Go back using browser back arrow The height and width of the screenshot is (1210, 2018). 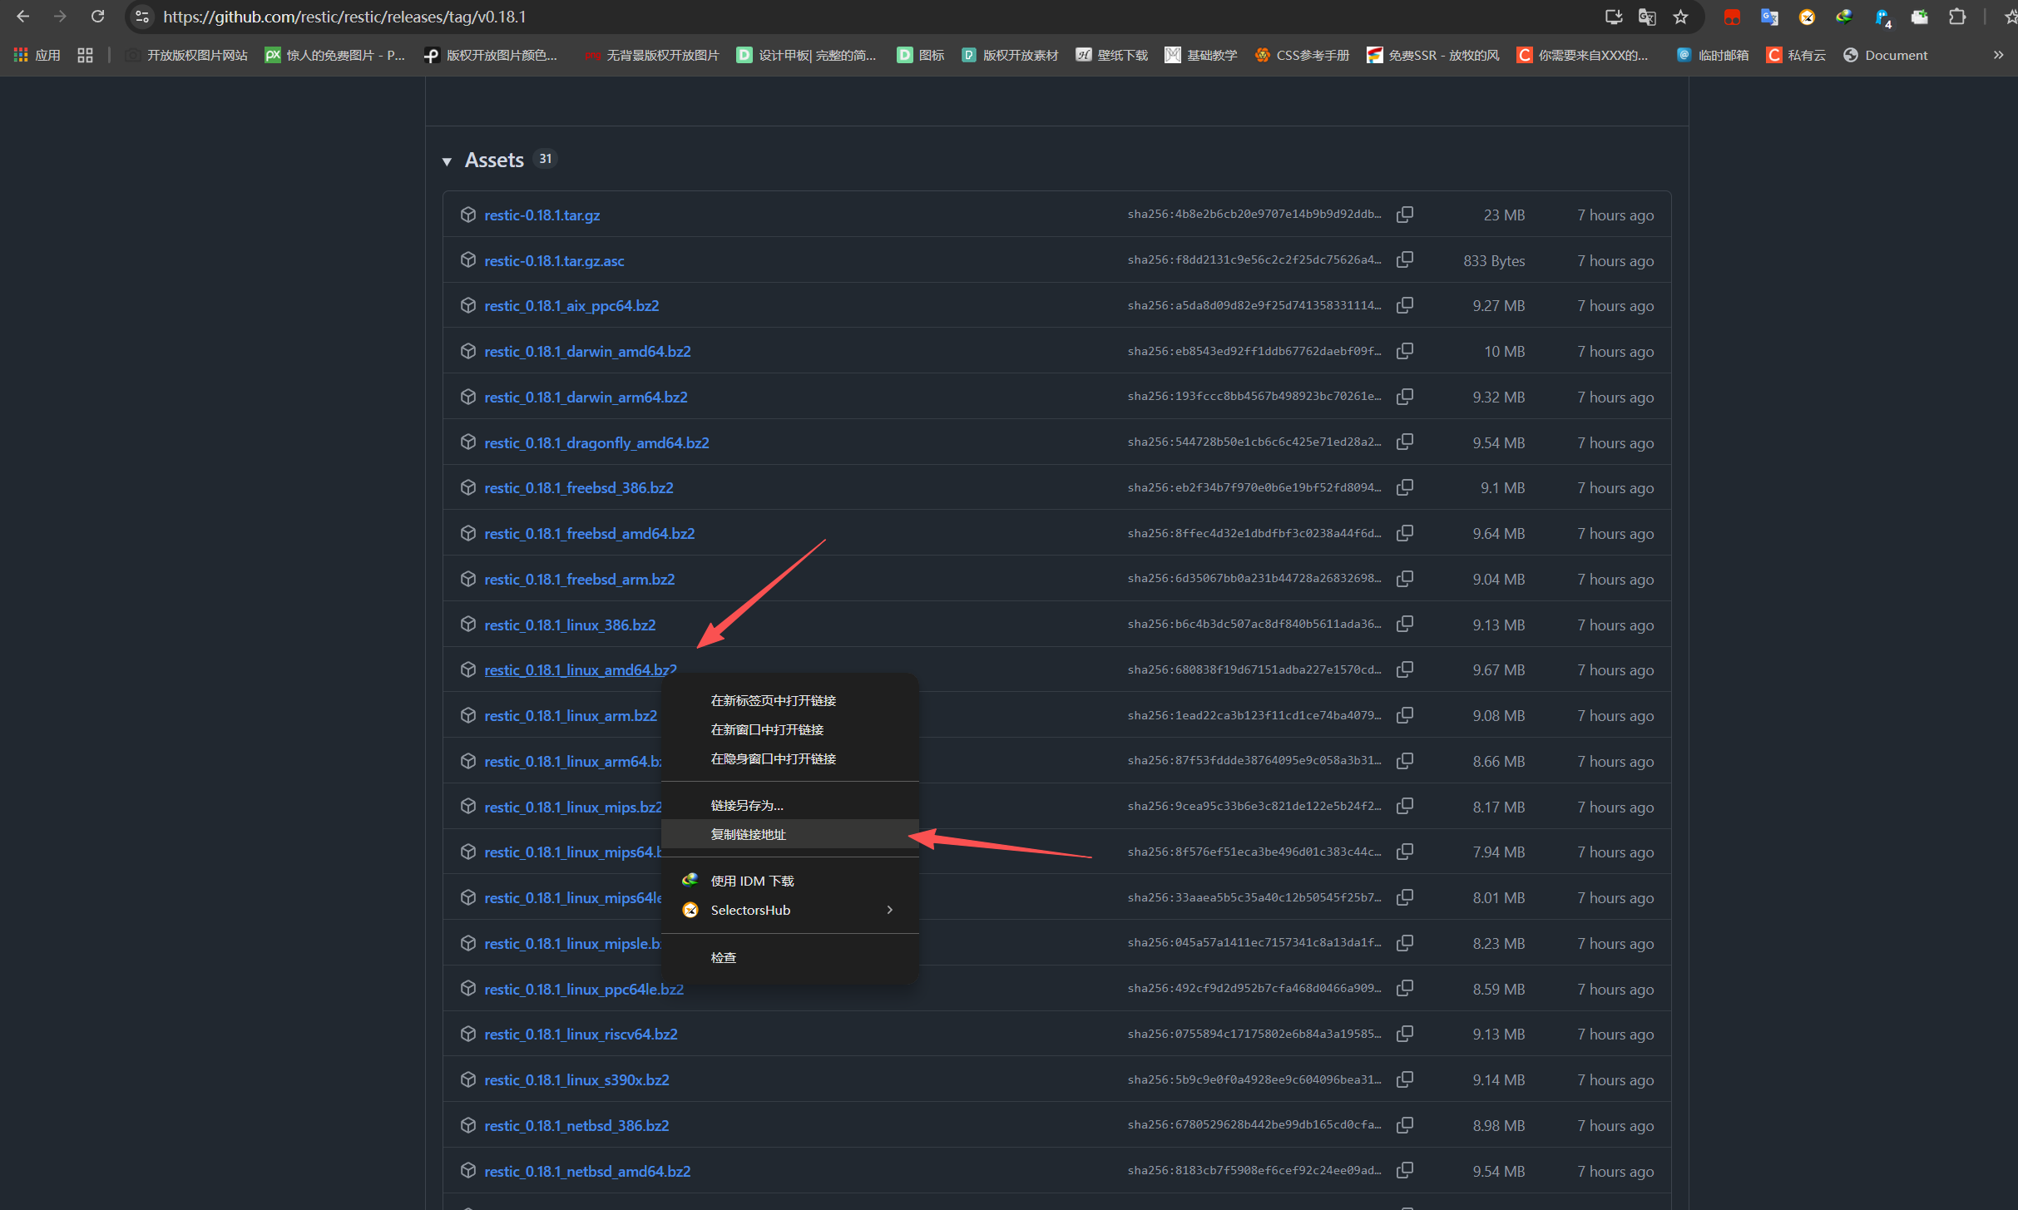22,17
